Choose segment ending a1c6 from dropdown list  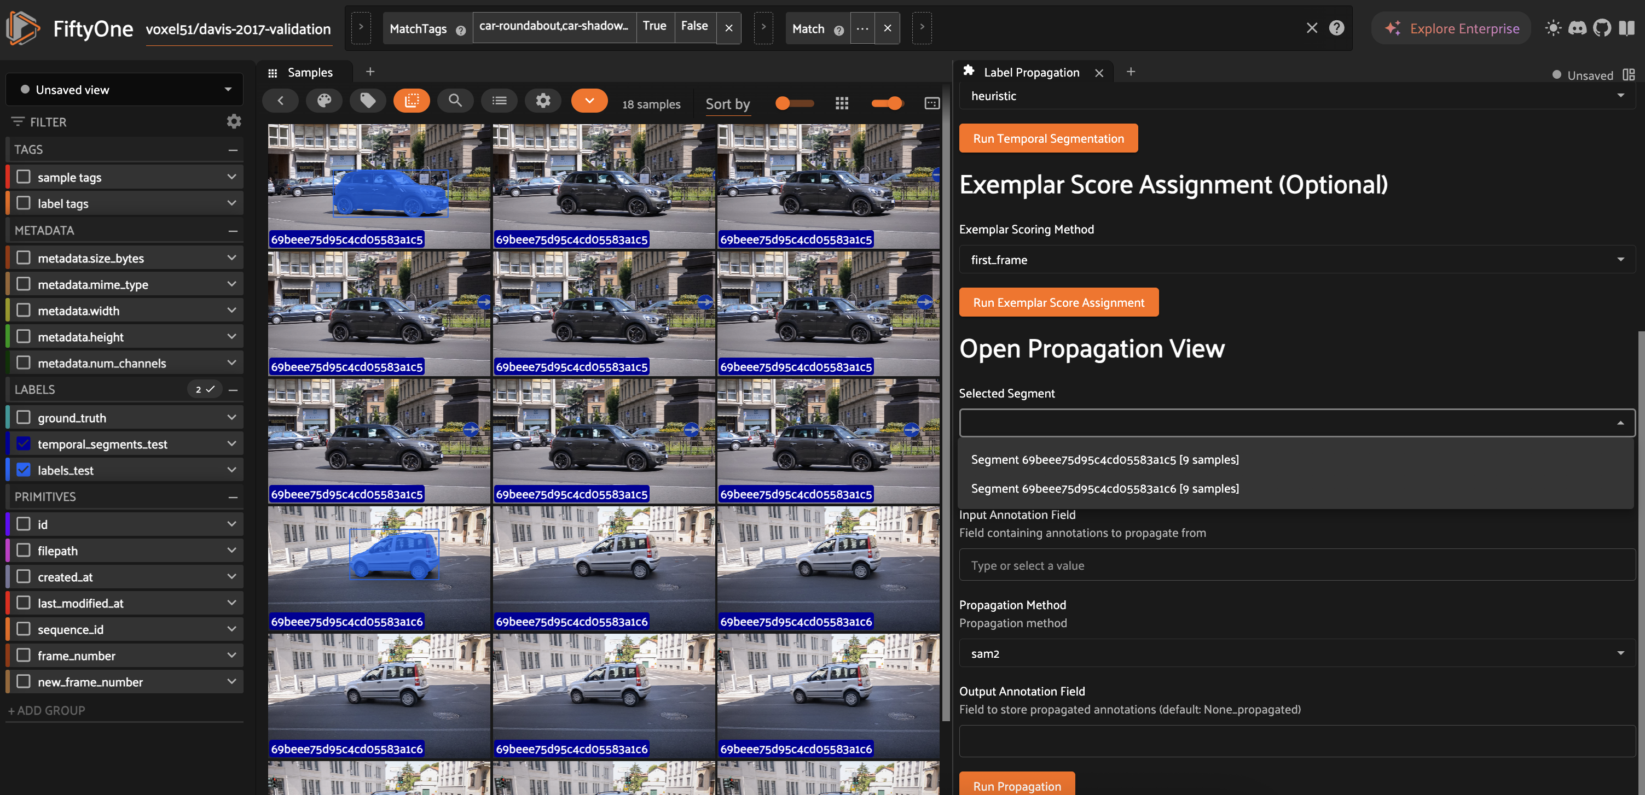click(x=1296, y=489)
